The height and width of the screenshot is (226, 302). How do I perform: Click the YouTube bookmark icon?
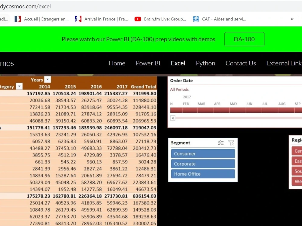click(137, 19)
